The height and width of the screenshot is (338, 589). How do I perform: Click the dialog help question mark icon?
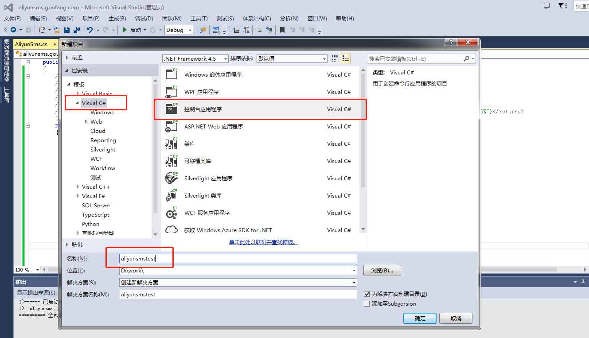(451, 43)
